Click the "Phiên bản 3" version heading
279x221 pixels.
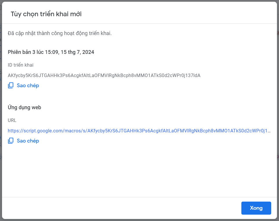51,52
